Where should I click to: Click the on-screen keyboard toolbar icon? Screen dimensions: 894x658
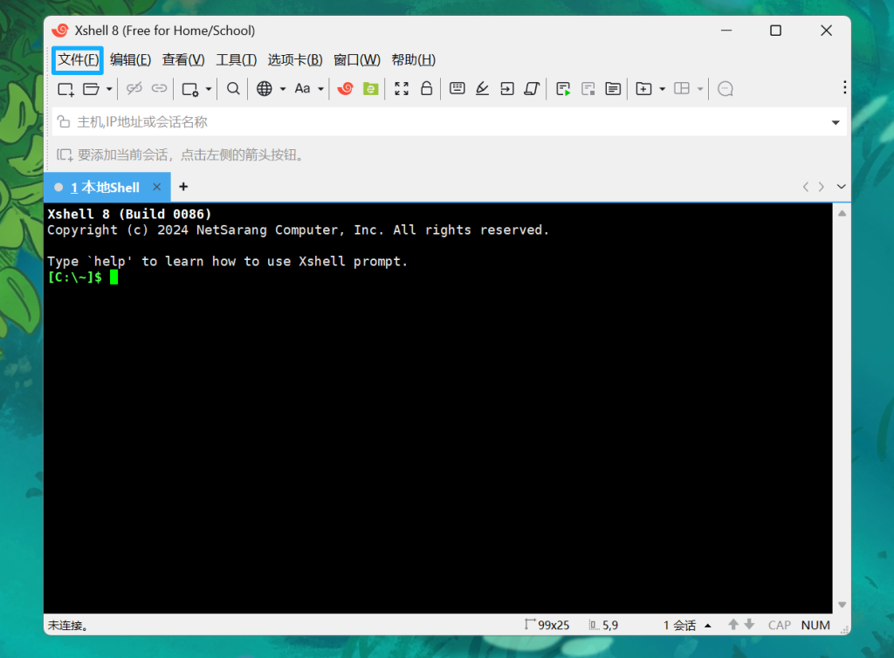pyautogui.click(x=457, y=88)
